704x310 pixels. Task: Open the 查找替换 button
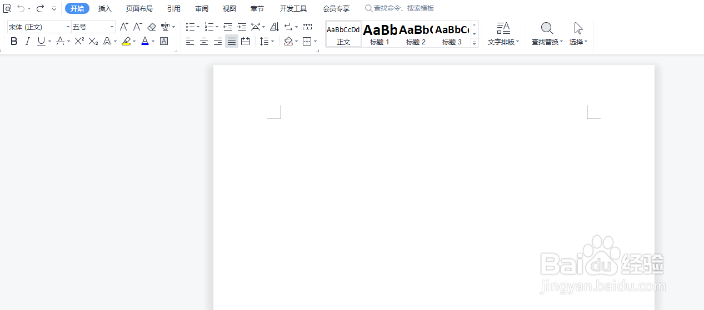[x=547, y=34]
